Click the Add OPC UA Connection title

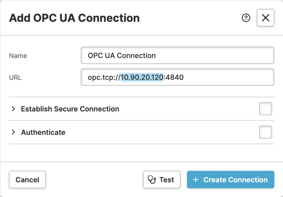coord(74,18)
